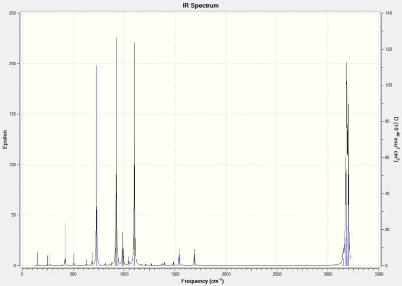This screenshot has width=402, height=286.
Task: Click tick label 200 on Epsilon axis
Action: coord(12,64)
